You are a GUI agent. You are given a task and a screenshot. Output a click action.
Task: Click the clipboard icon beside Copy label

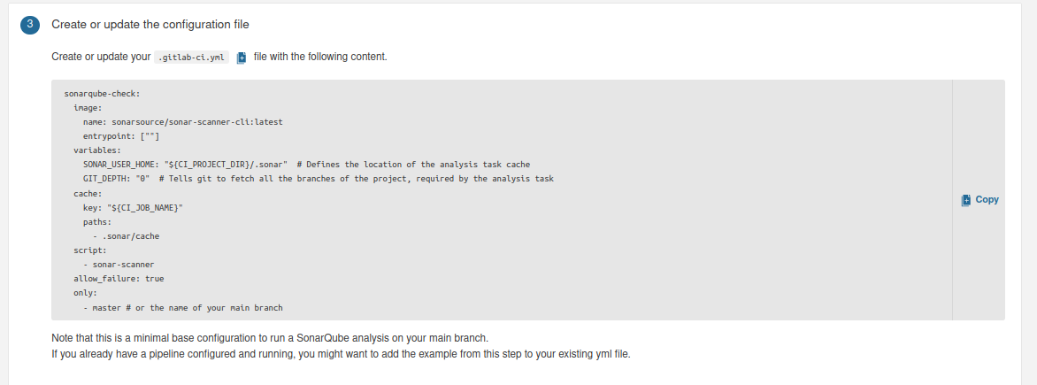[966, 200]
